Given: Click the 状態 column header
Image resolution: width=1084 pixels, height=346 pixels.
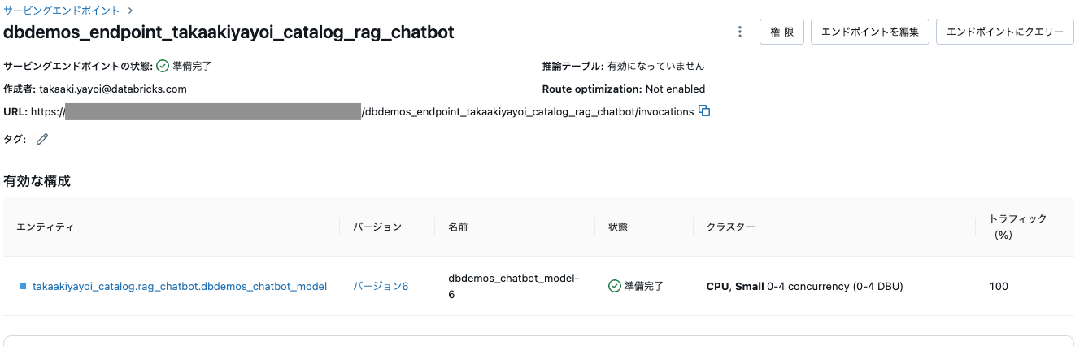Looking at the screenshot, I should click(x=618, y=227).
